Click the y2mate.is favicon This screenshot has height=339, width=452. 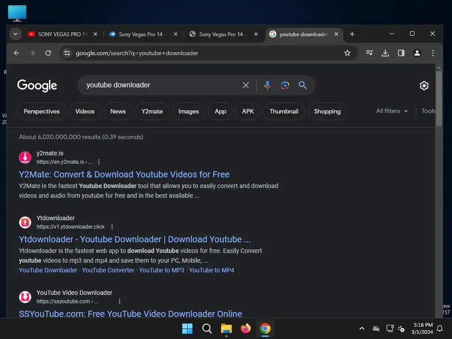[25, 158]
